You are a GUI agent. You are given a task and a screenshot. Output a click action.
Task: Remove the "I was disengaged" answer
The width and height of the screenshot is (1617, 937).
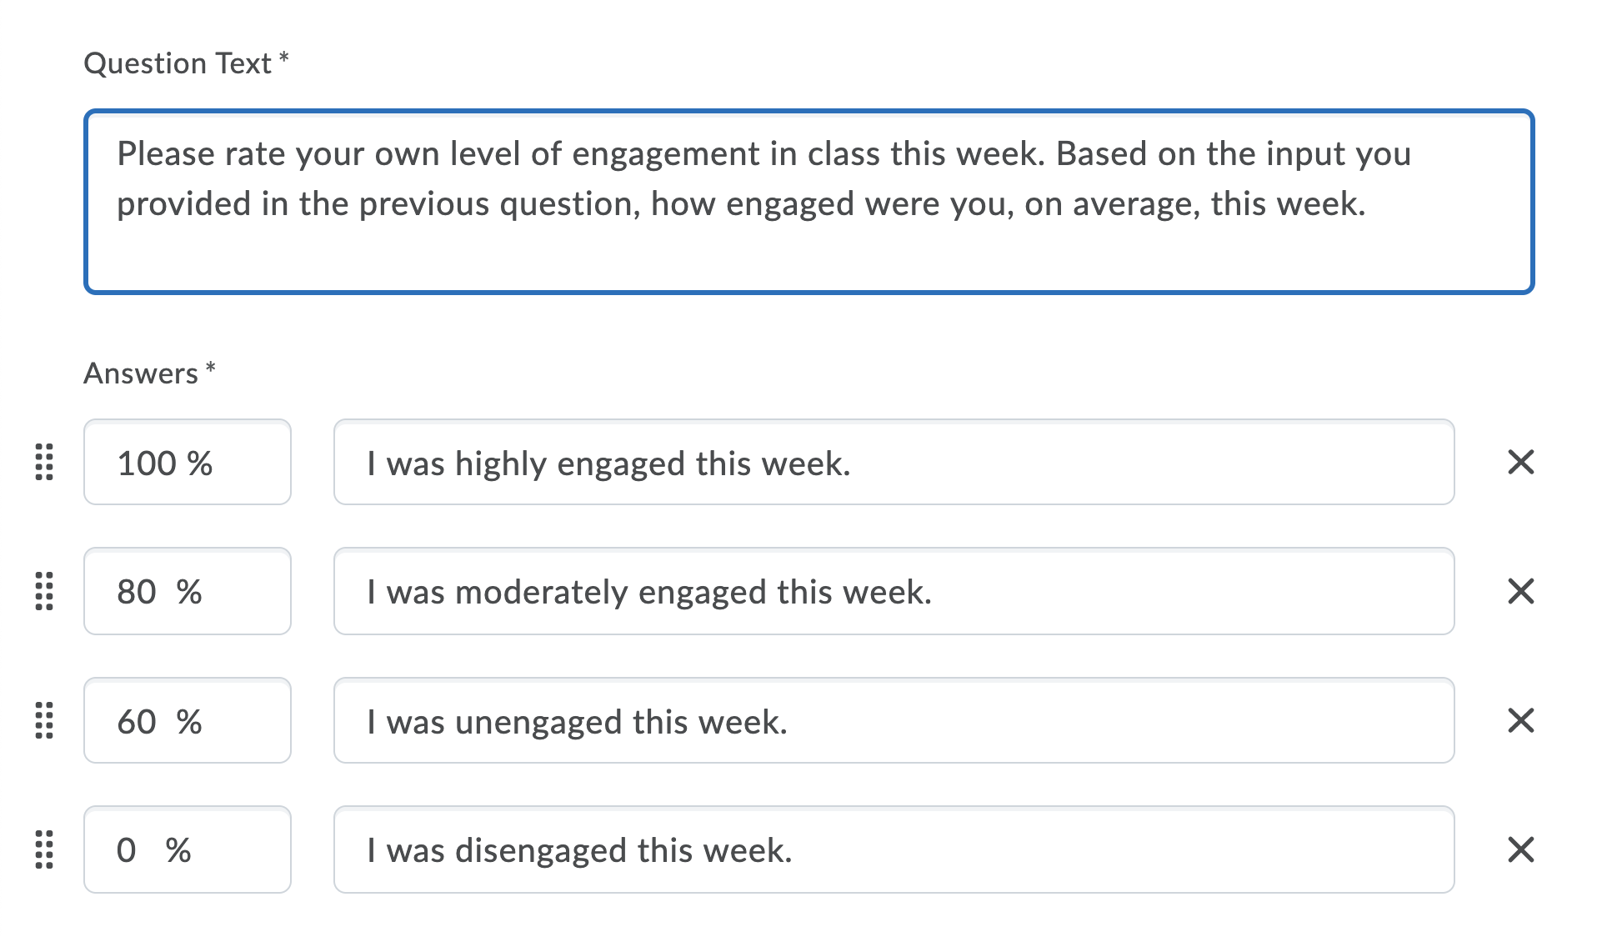pos(1520,850)
